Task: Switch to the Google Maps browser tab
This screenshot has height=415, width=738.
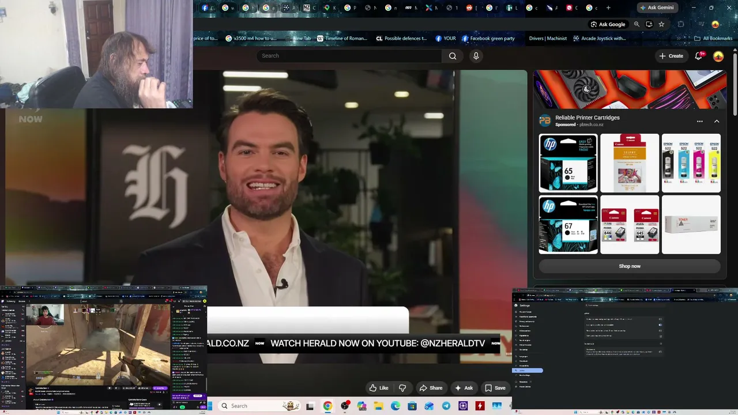Action: click(x=329, y=8)
